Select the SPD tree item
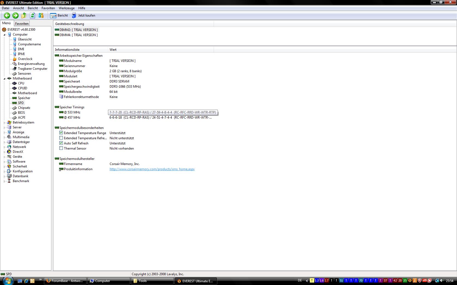 [x=21, y=103]
